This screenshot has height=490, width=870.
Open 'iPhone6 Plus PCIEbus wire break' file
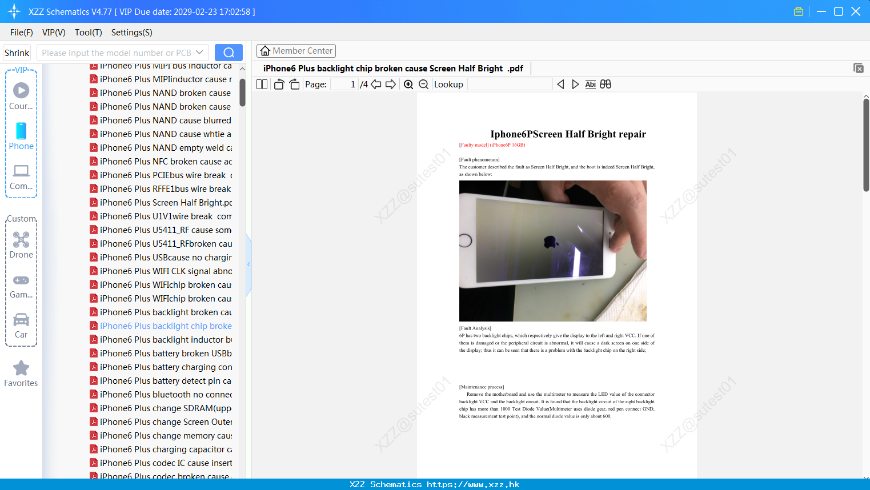pyautogui.click(x=161, y=175)
